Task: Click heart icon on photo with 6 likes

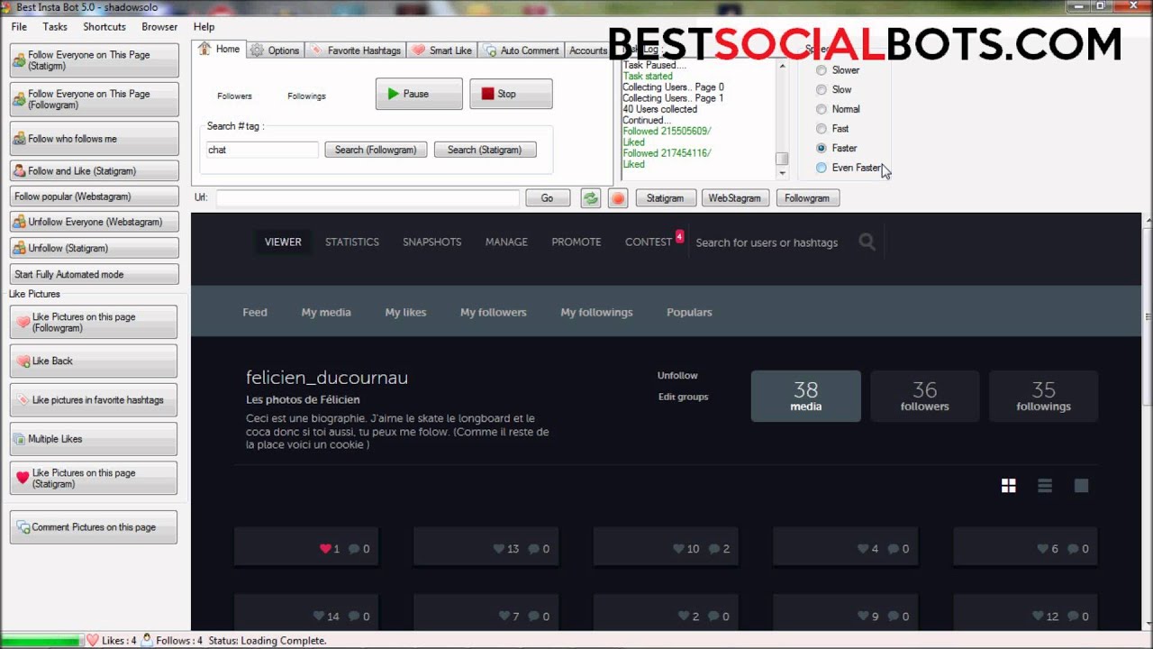Action: coord(1043,548)
